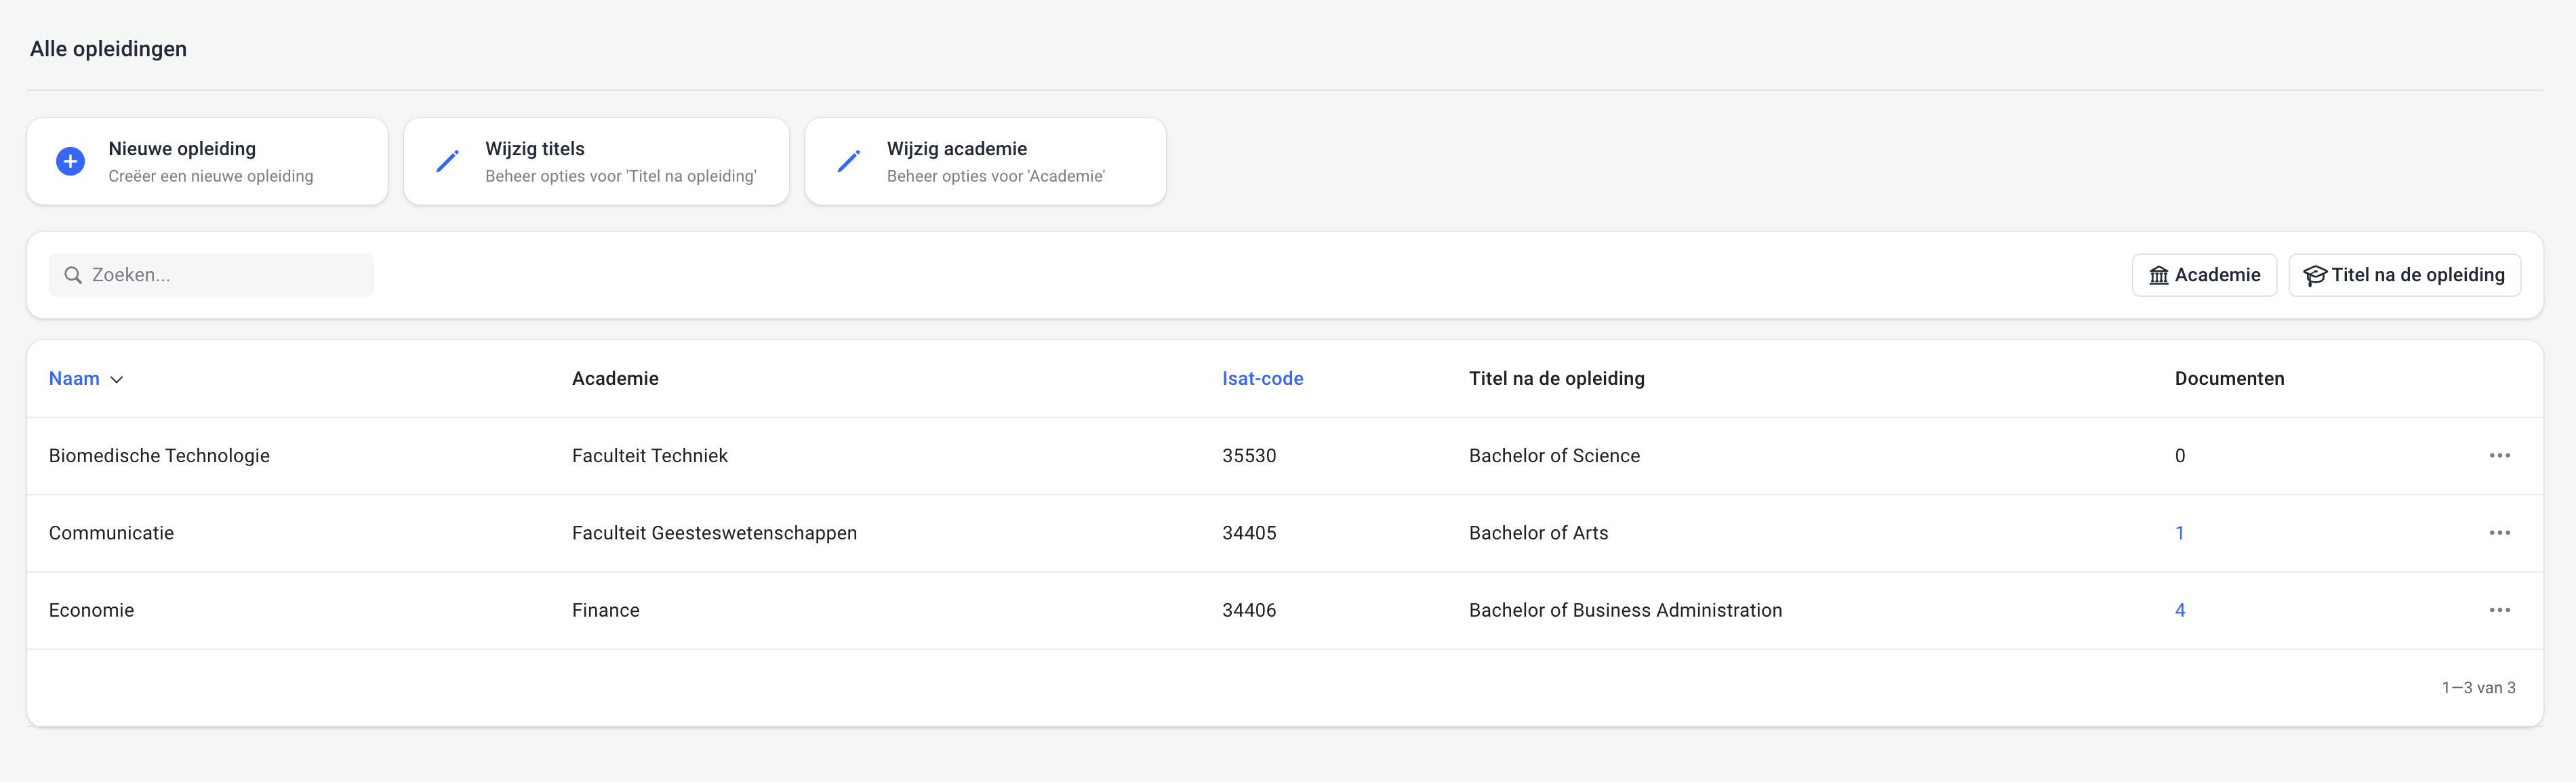
Task: Click the graduation cap icon on the title filter
Action: coord(2314,275)
